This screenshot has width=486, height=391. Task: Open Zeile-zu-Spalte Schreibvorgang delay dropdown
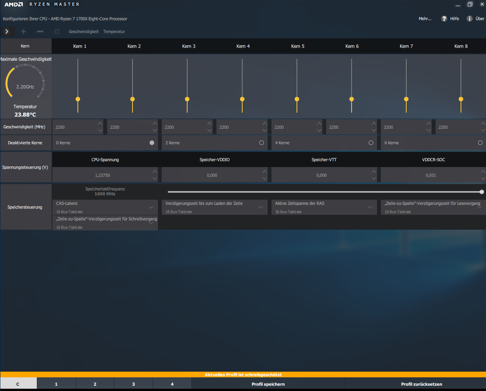pos(105,223)
